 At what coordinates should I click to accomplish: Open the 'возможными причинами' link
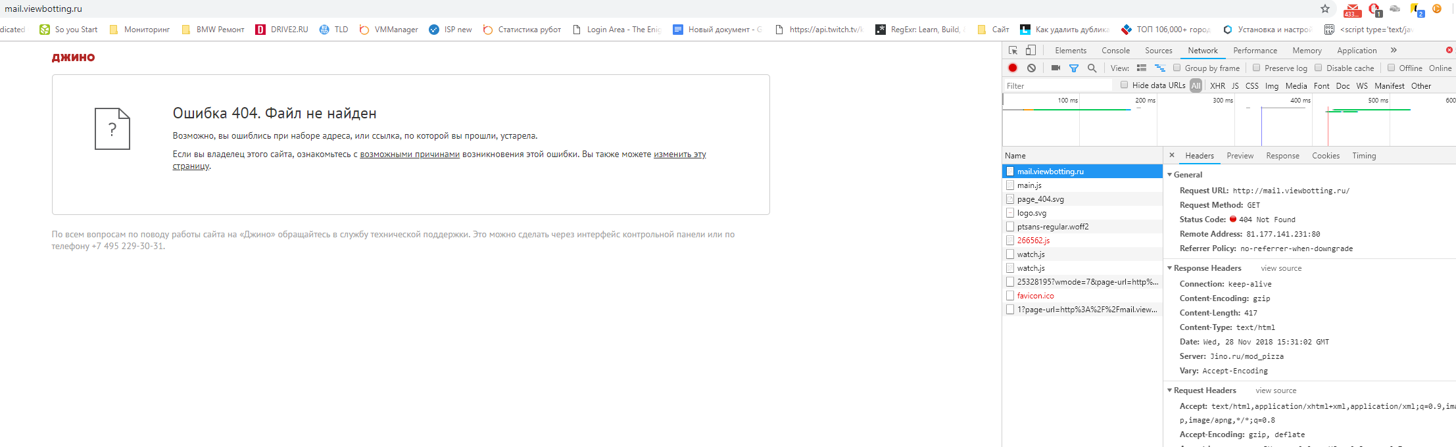point(409,154)
